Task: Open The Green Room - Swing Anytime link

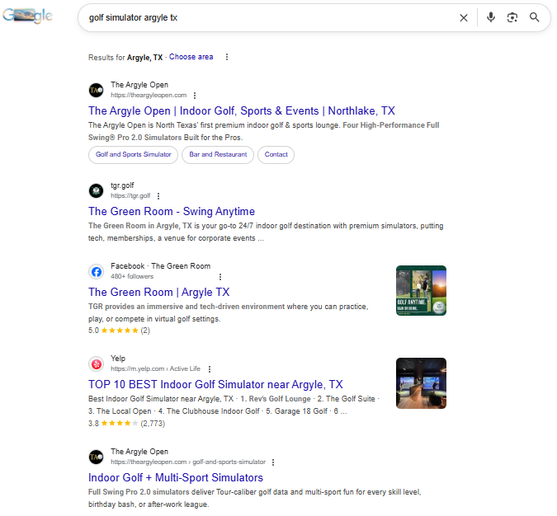Action: 172,212
